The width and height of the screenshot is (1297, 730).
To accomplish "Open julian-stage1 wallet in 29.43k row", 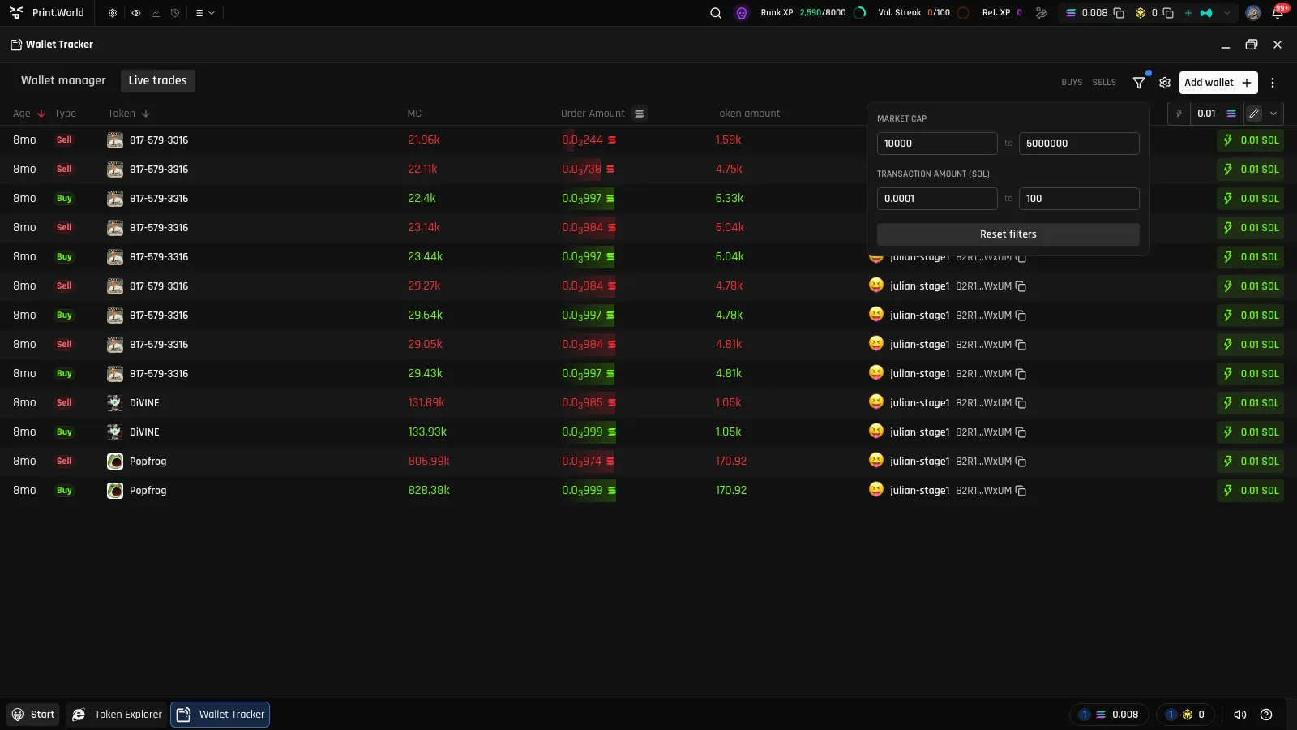I will coord(919,374).
